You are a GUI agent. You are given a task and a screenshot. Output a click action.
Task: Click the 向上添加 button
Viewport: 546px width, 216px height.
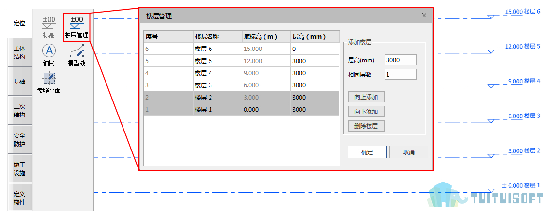click(x=366, y=97)
